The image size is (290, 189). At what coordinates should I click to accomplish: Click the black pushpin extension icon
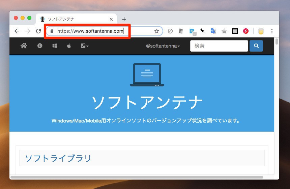click(203, 31)
